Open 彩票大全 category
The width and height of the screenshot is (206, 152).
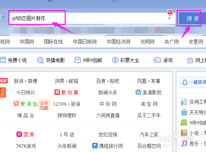[x=130, y=60]
